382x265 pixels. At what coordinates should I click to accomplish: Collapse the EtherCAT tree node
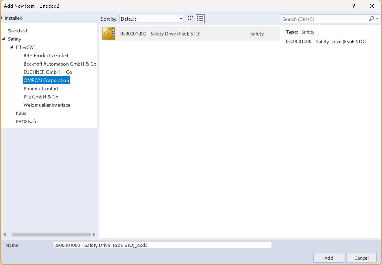[12, 47]
